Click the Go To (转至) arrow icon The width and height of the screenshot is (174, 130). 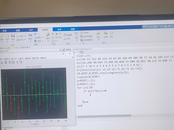click(30, 35)
